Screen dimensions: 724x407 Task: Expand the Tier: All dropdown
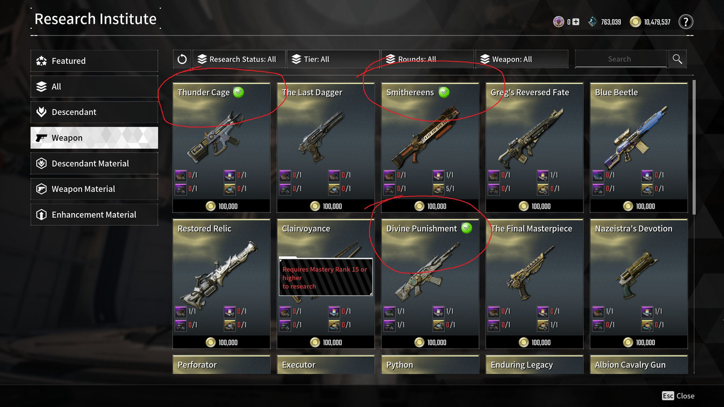[x=333, y=59]
